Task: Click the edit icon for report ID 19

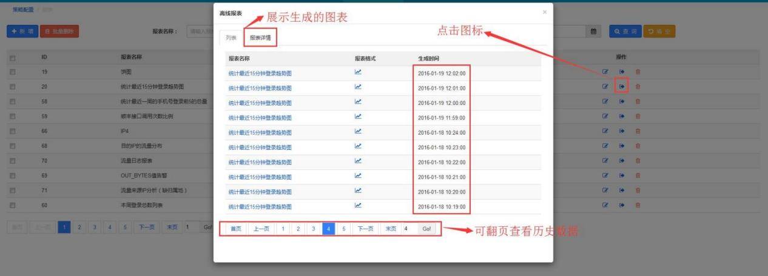Action: (605, 72)
